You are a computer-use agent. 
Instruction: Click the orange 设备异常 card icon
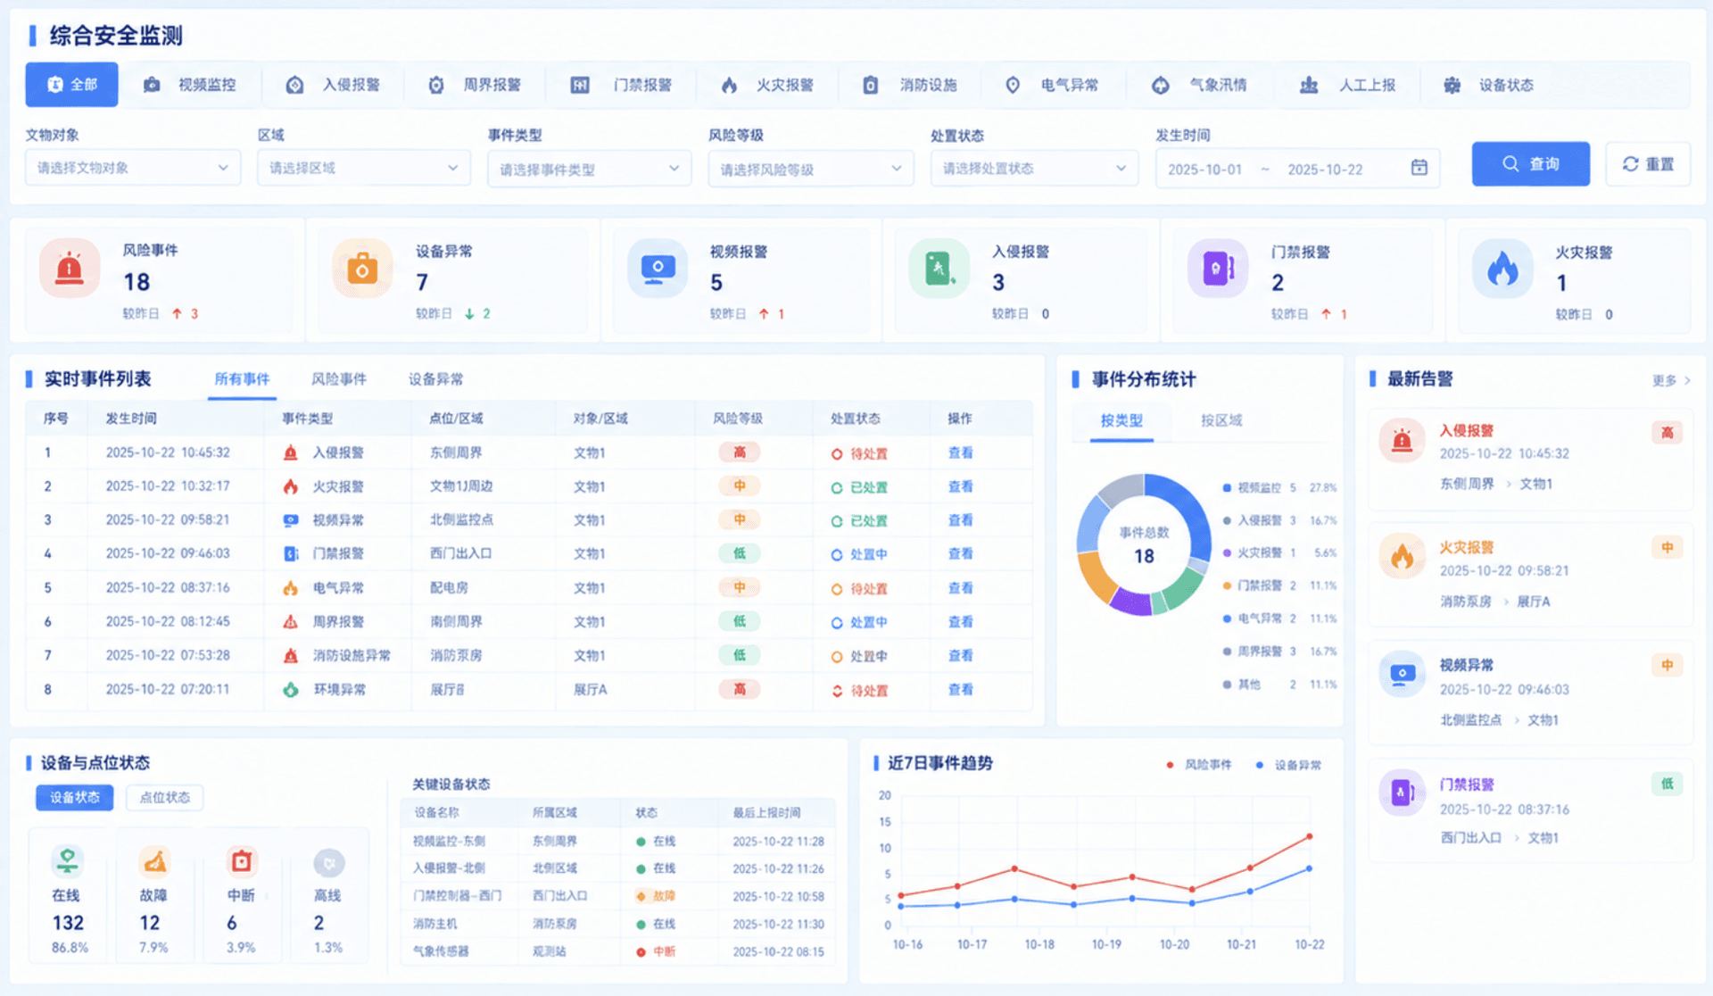tap(362, 268)
